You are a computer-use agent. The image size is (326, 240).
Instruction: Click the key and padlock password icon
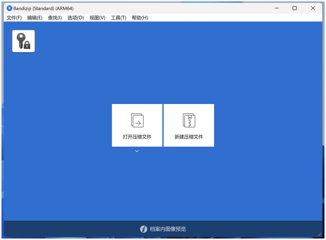(x=24, y=41)
